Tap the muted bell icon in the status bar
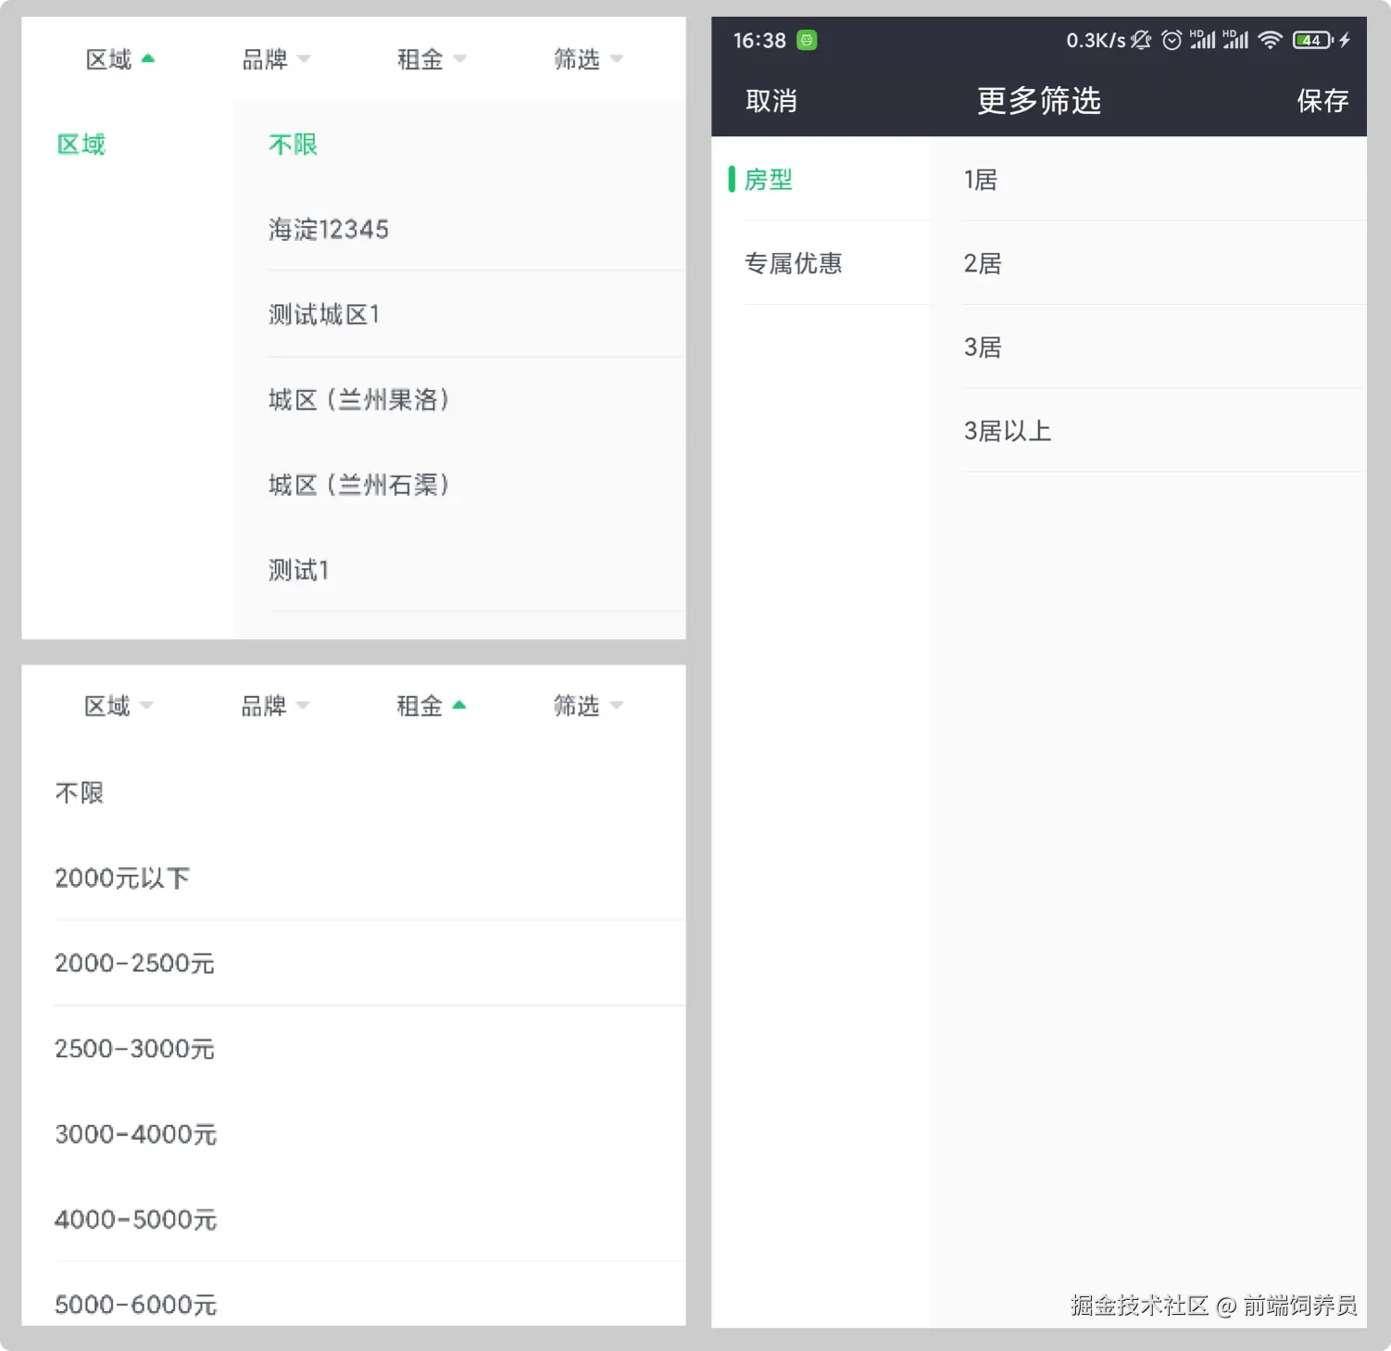Screen dimensions: 1391x1351 1141,40
